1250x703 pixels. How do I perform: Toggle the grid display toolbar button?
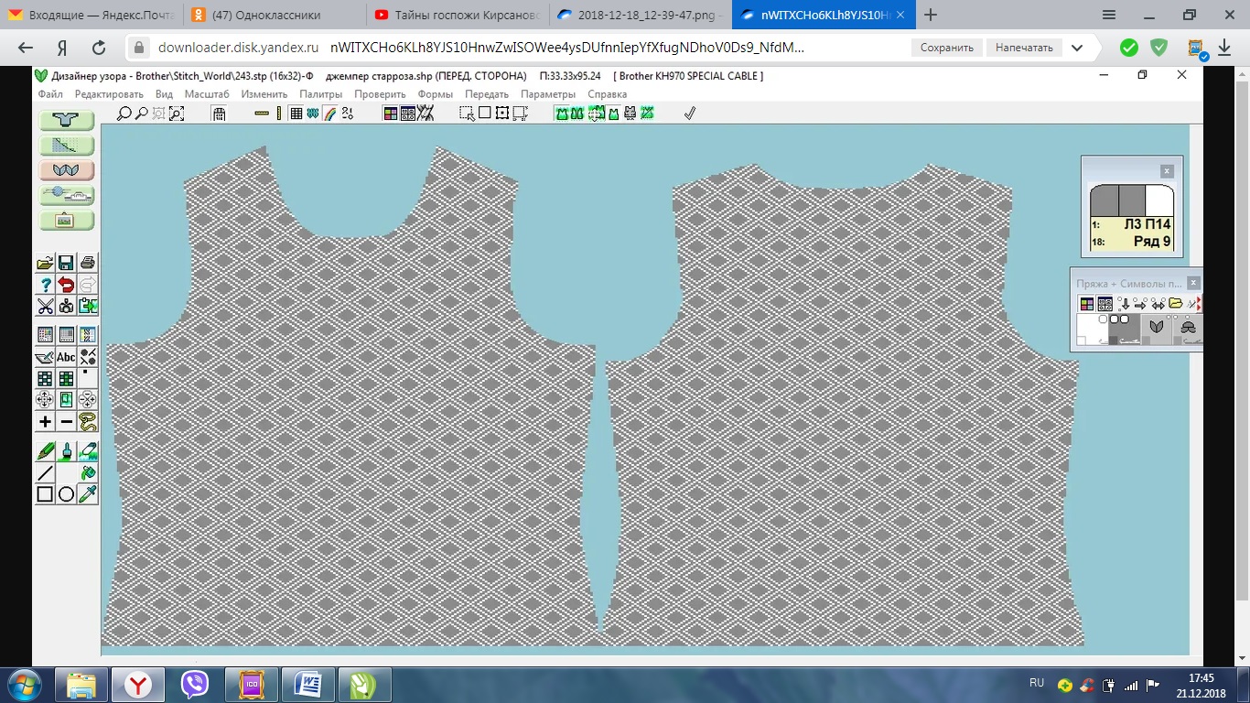tap(296, 114)
